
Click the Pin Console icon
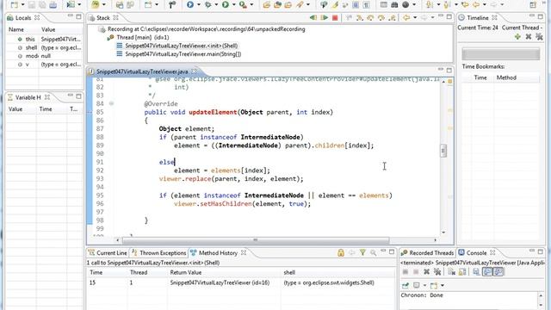click(x=406, y=285)
